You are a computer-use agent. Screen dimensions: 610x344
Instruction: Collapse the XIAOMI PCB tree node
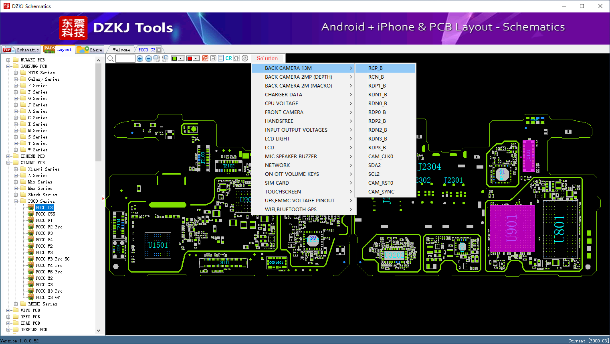pyautogui.click(x=8, y=163)
